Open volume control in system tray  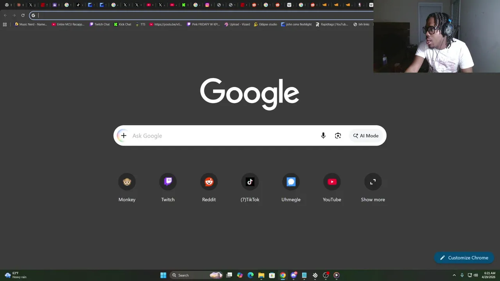476,275
